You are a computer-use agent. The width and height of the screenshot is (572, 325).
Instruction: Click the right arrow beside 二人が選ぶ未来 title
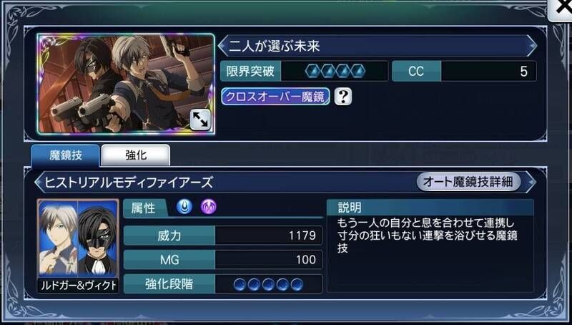coord(532,46)
